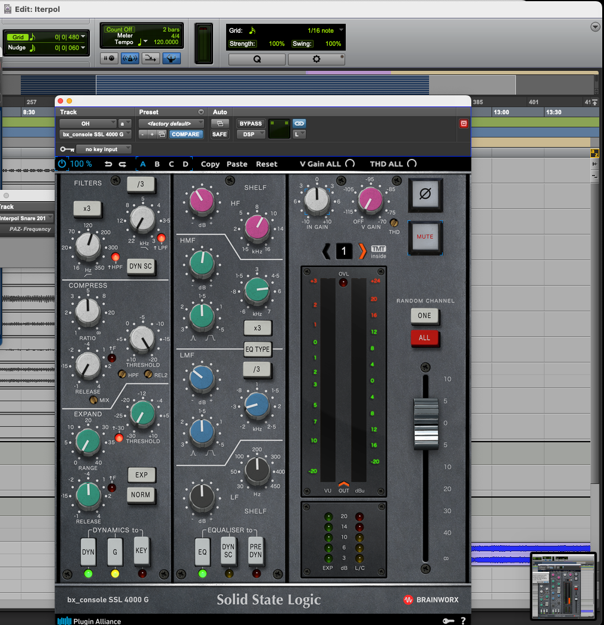The image size is (604, 625).
Task: Click the screen thumbnail preview
Action: tap(563, 586)
